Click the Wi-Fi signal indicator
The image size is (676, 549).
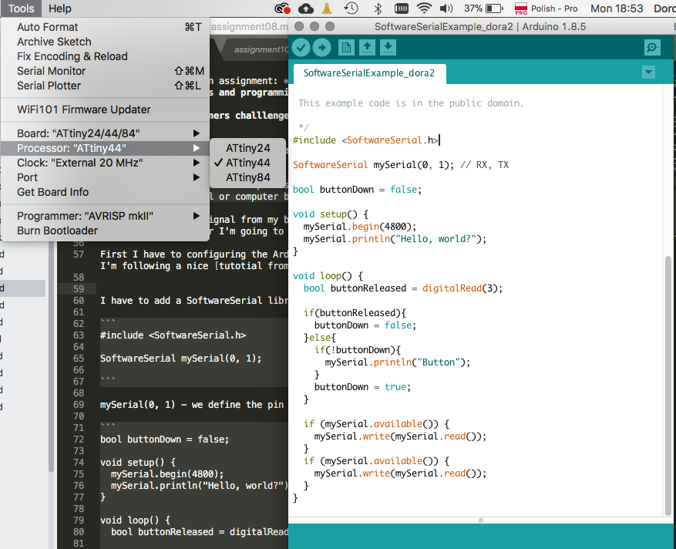pyautogui.click(x=425, y=8)
